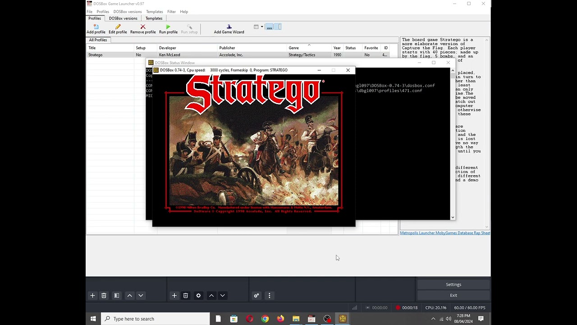Click the OBS Exit button
Viewport: 577px width, 325px height.
click(x=453, y=295)
